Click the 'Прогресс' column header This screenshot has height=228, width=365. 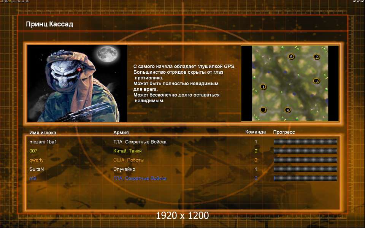pos(284,132)
